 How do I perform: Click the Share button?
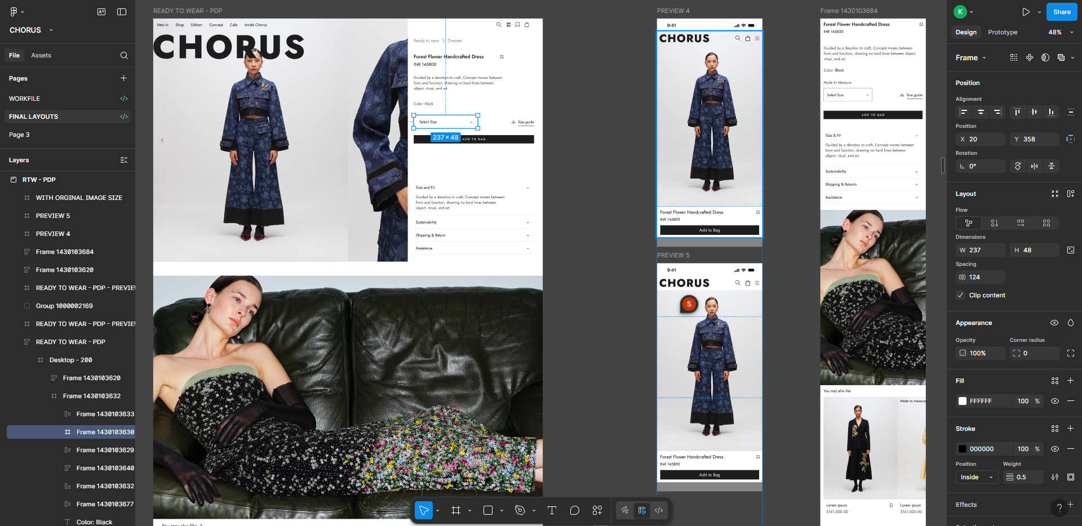point(1061,12)
